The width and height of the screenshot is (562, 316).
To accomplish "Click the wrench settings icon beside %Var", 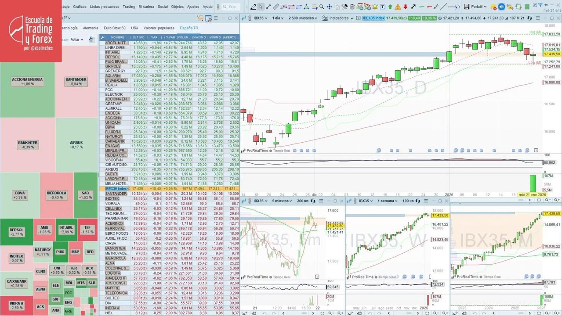I will 92,39.
